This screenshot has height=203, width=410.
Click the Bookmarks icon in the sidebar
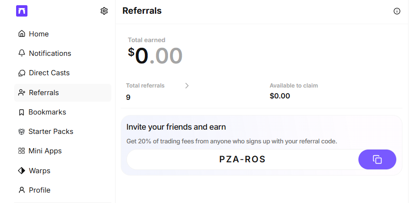pos(21,112)
